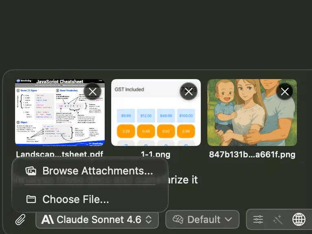
Task: Open the sliders settings icon
Action: point(258,219)
